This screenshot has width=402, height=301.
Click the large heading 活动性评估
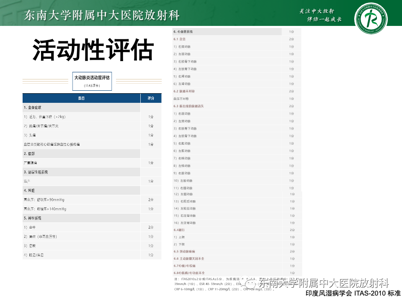[93, 49]
